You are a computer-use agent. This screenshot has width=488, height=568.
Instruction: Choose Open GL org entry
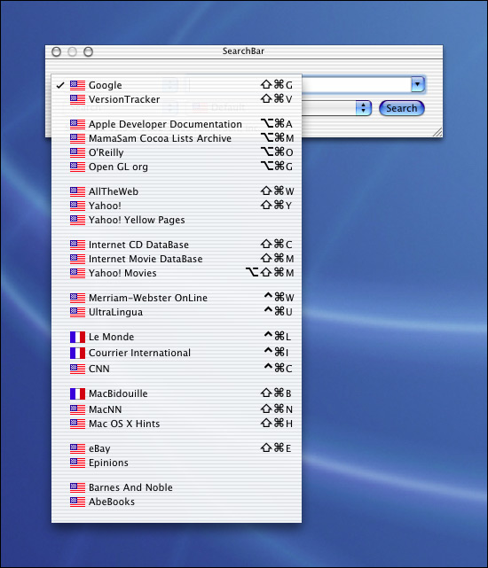[x=177, y=167]
